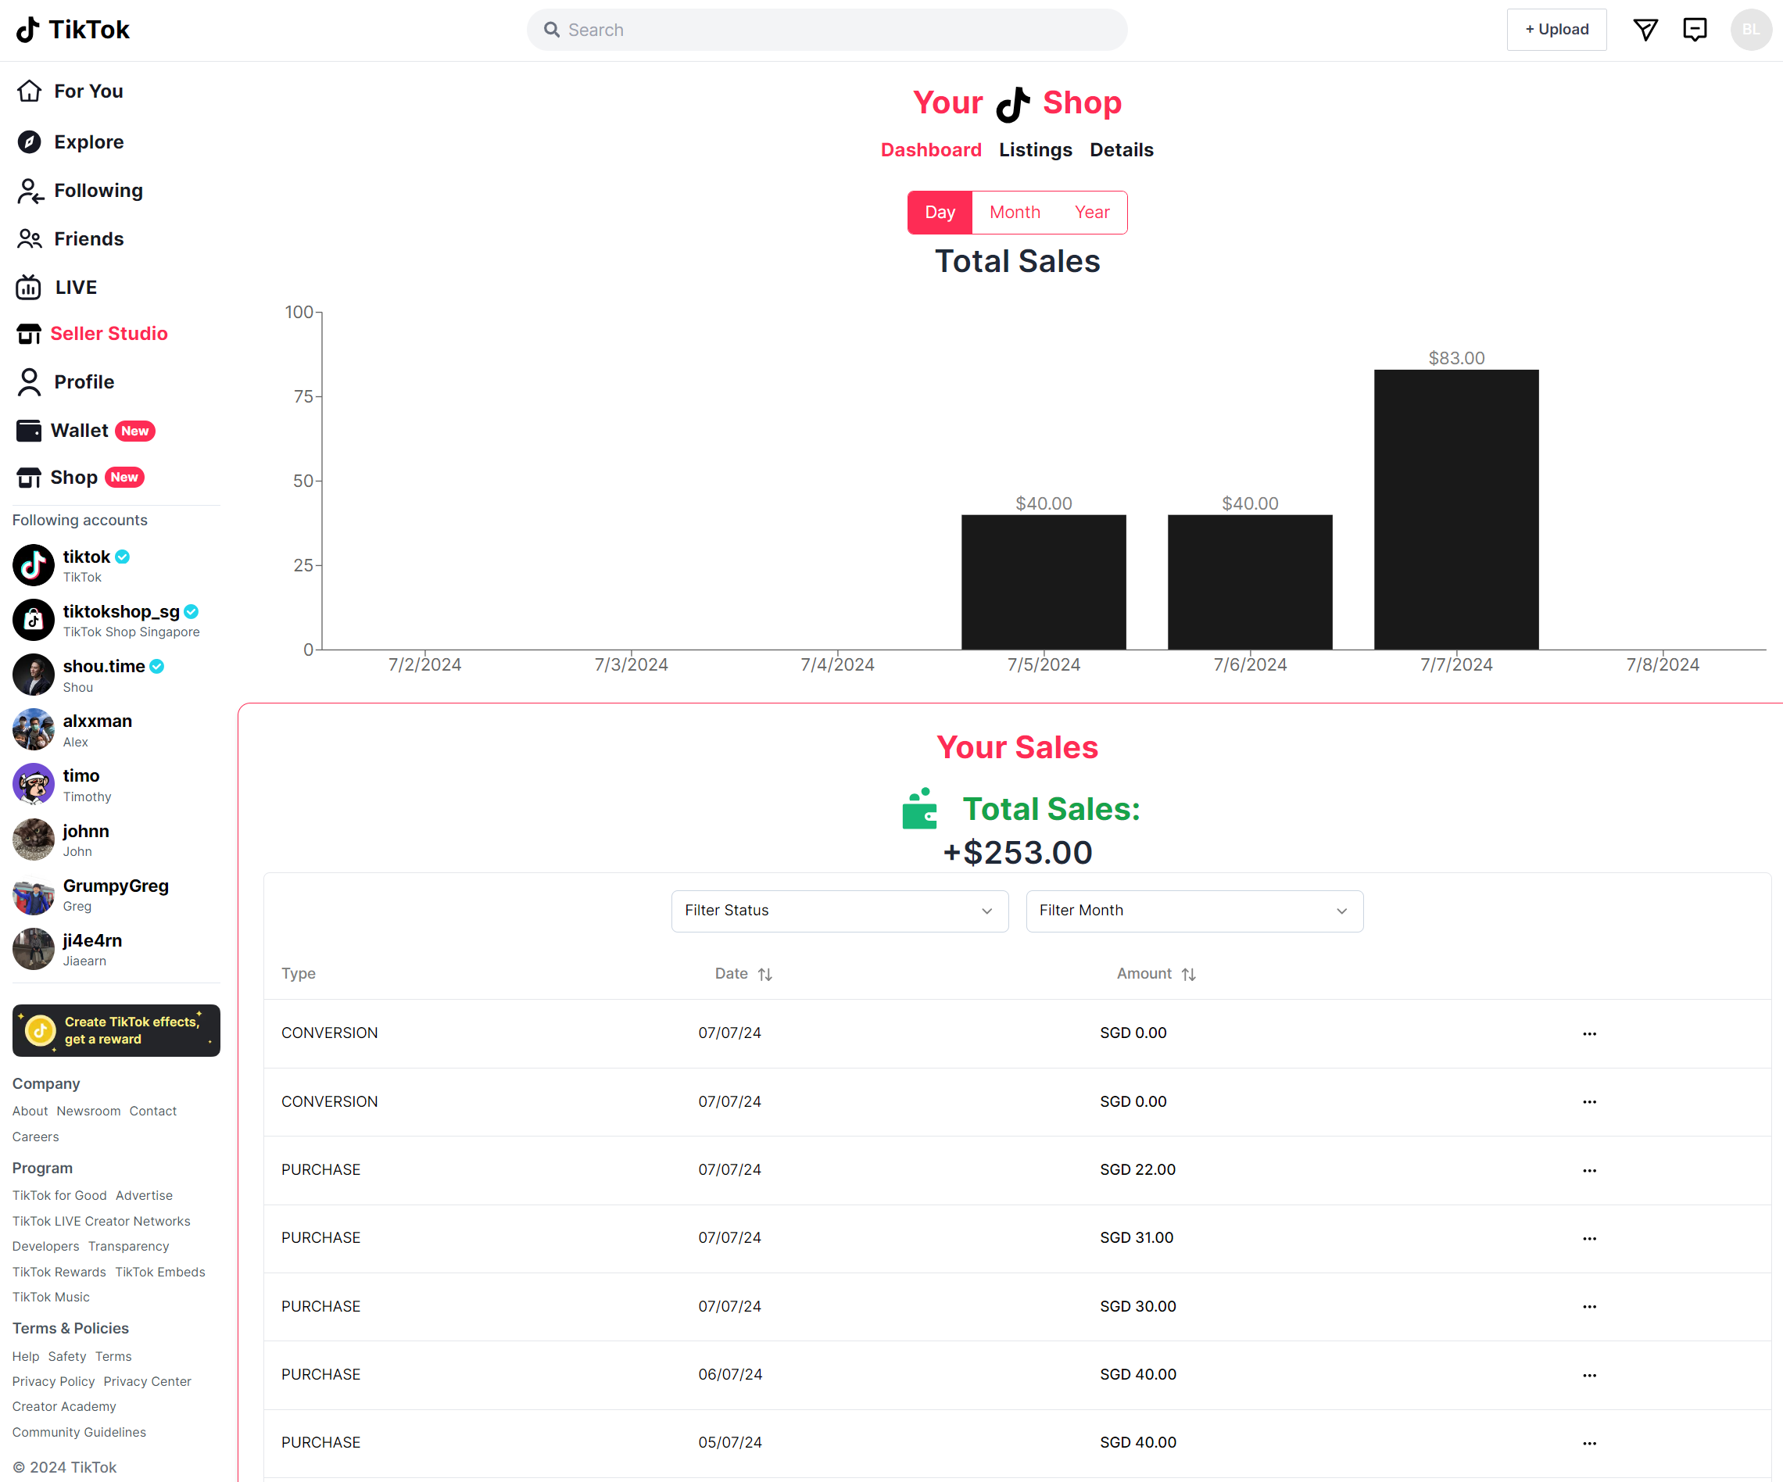Screen dimensions: 1783x1482
Task: Open the For You home icon
Action: [30, 91]
